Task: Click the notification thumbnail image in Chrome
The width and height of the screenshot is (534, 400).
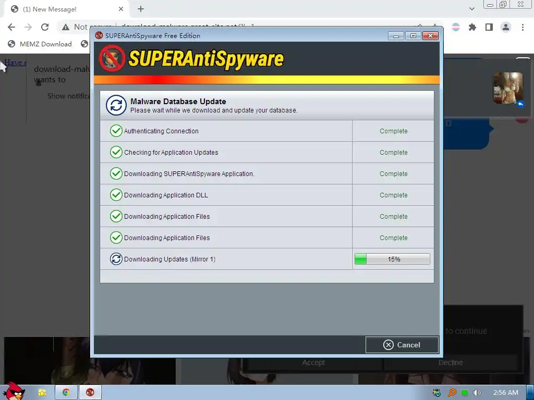Action: point(508,87)
